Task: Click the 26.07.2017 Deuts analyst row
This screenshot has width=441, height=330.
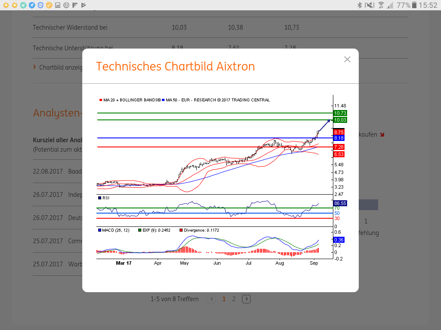Action: pyautogui.click(x=57, y=218)
